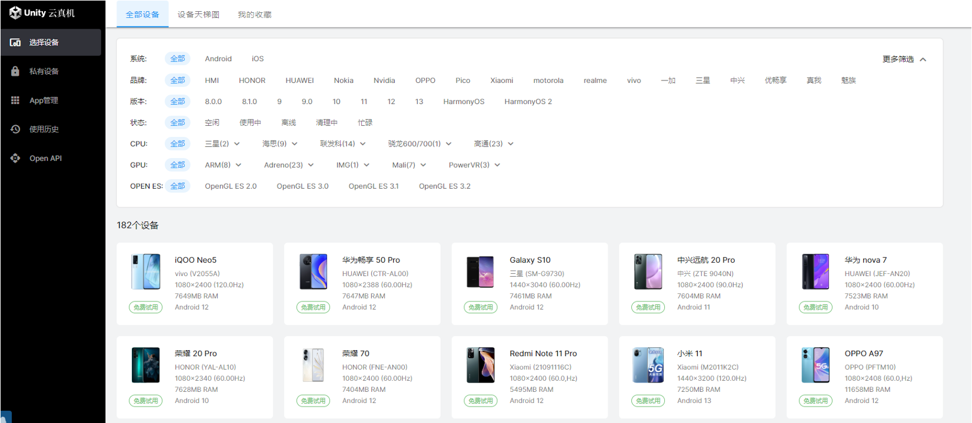Switch to 我的收藏 tab
Image resolution: width=972 pixels, height=423 pixels.
255,14
